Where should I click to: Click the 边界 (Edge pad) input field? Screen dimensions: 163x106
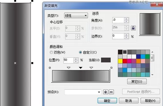click(118, 36)
